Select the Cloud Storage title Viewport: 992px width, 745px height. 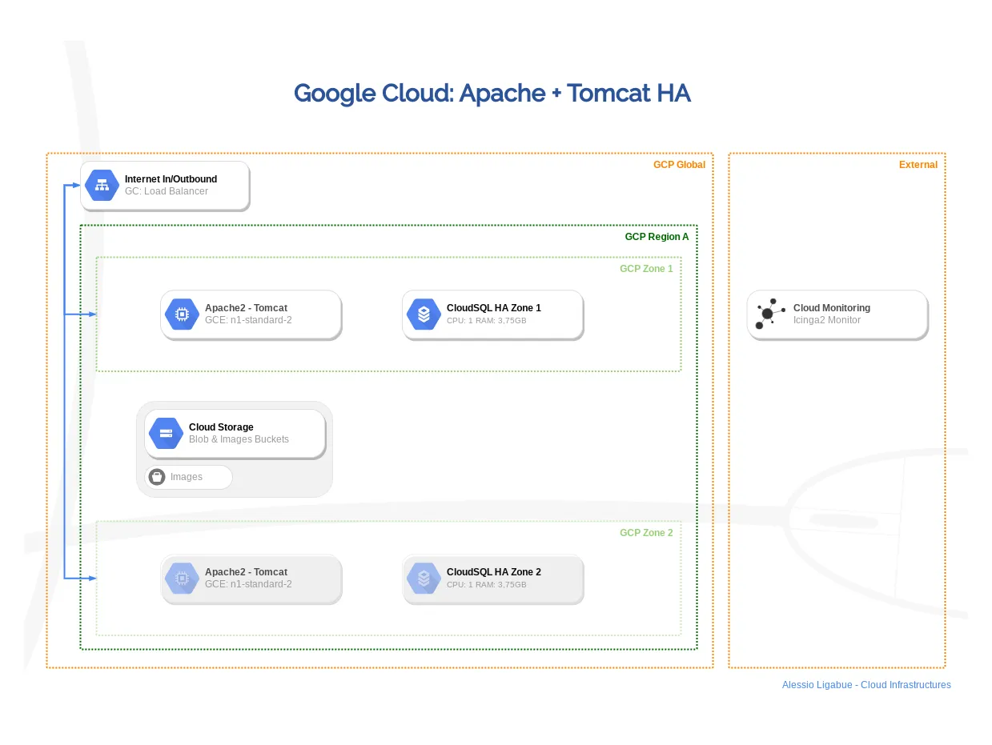(x=221, y=427)
